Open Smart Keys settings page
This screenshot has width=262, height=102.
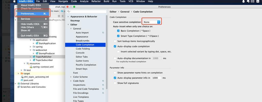(82, 69)
